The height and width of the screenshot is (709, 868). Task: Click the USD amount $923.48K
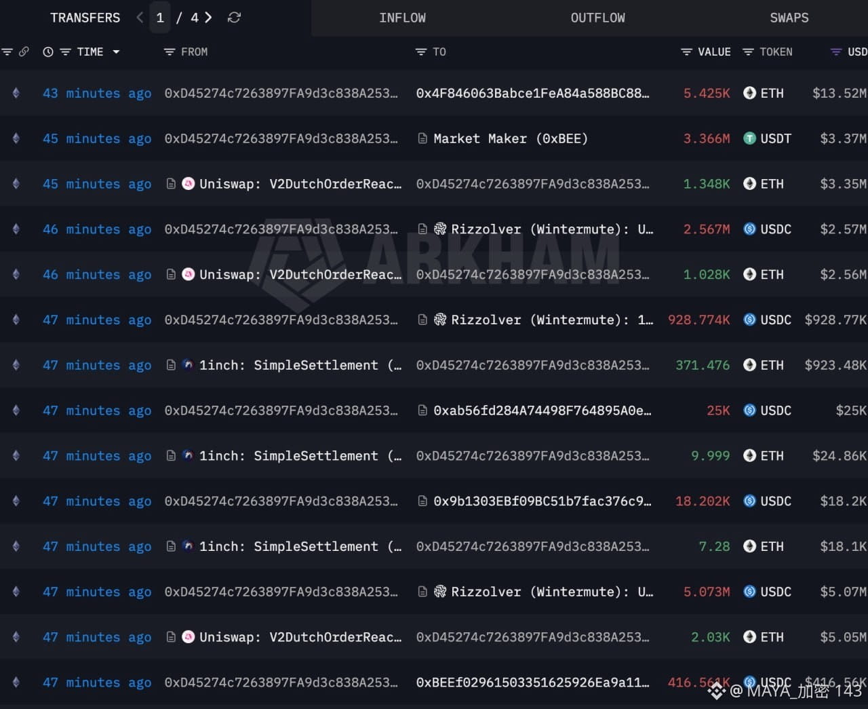(x=835, y=365)
